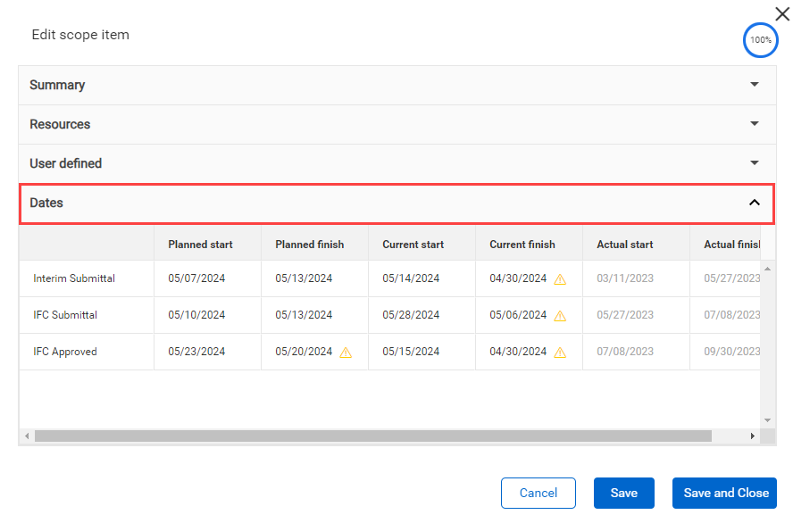Edit IFC Submittal planned start 05/10/2024
The width and height of the screenshot is (793, 523).
196,315
